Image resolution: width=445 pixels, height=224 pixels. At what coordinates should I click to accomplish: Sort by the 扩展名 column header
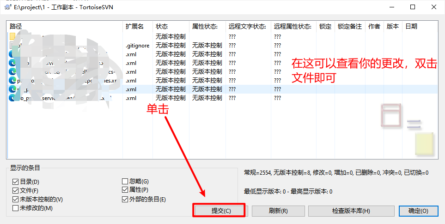[138, 26]
